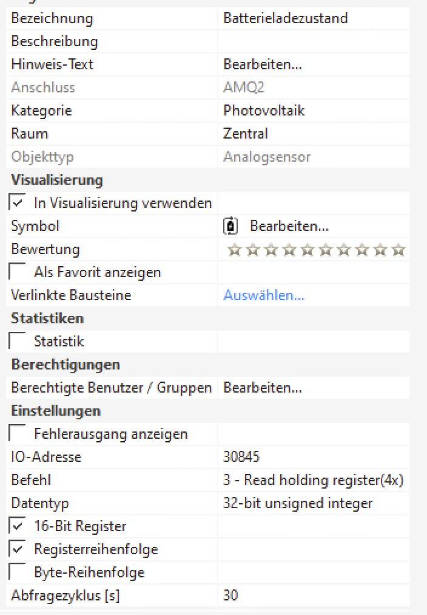Click Abfragezyklus [s] value 30
This screenshot has height=615, width=427.
[x=314, y=596]
